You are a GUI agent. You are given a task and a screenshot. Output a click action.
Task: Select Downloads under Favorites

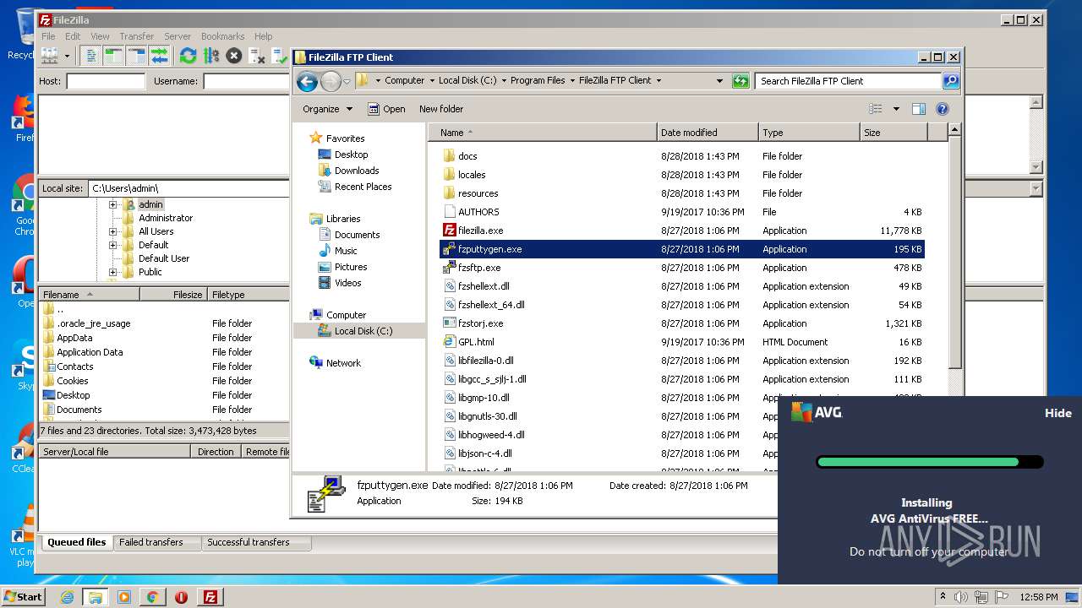click(x=357, y=171)
